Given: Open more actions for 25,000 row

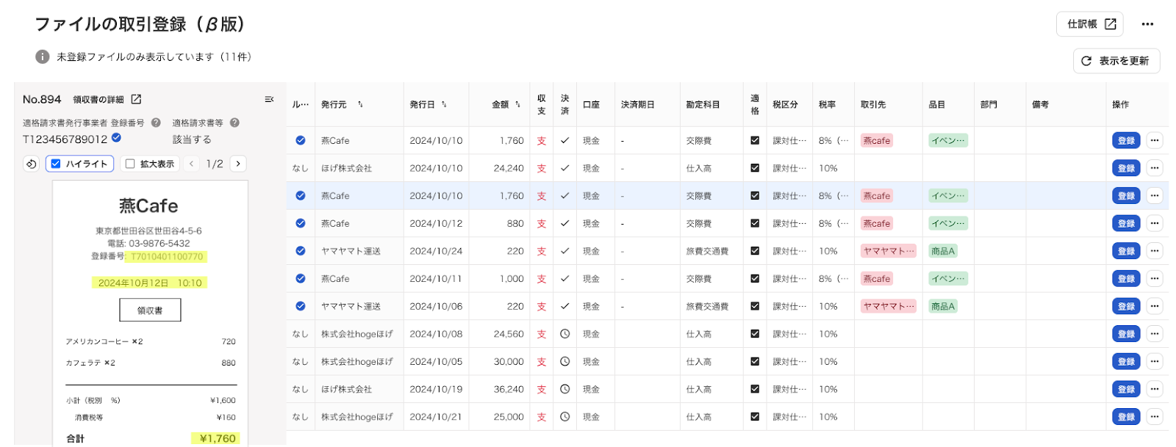Looking at the screenshot, I should pyautogui.click(x=1155, y=417).
